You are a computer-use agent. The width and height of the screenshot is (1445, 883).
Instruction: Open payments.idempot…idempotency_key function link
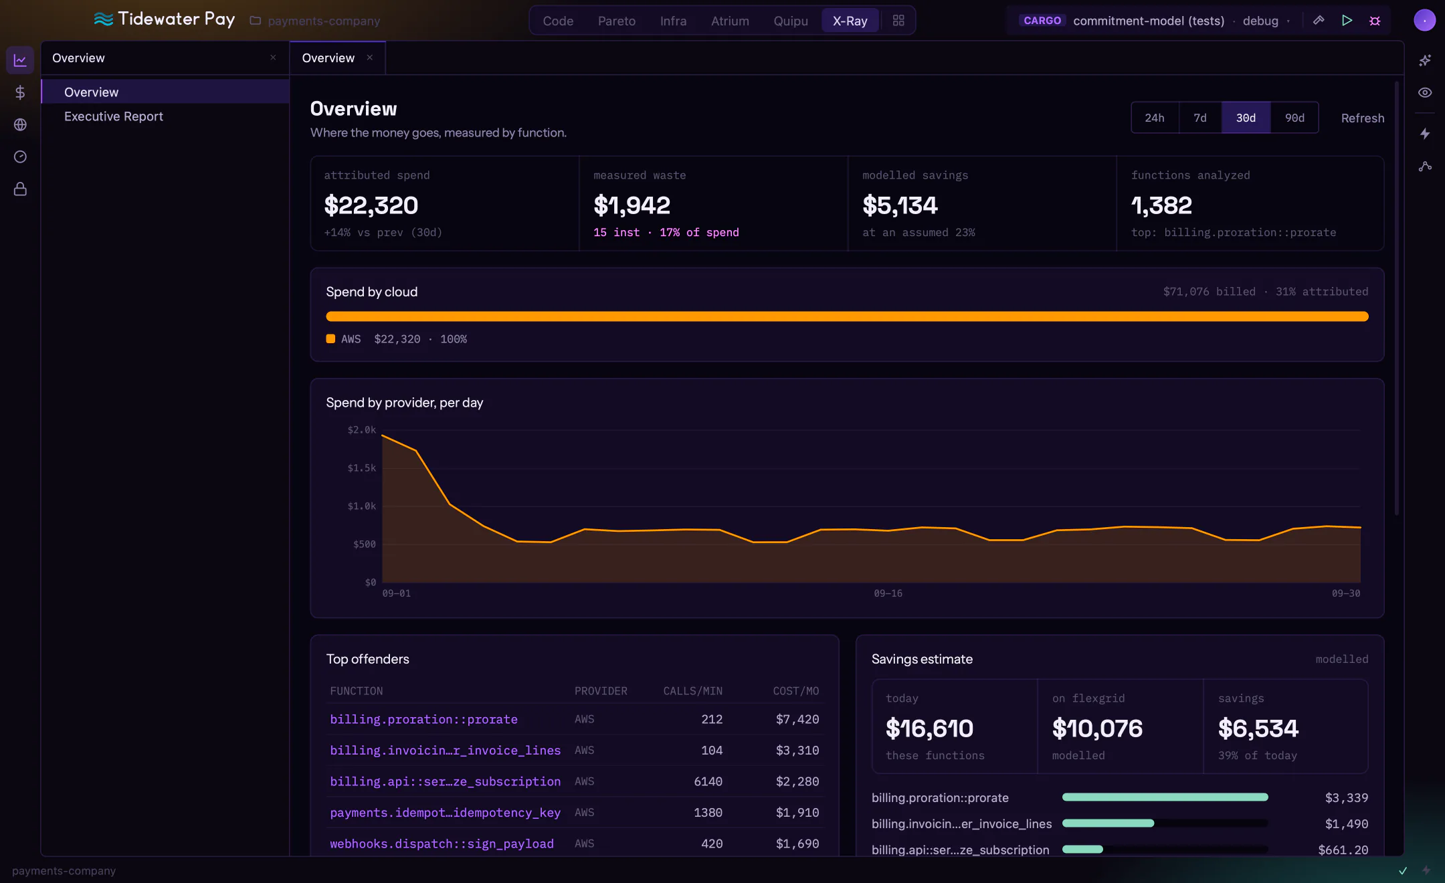pyautogui.click(x=445, y=813)
